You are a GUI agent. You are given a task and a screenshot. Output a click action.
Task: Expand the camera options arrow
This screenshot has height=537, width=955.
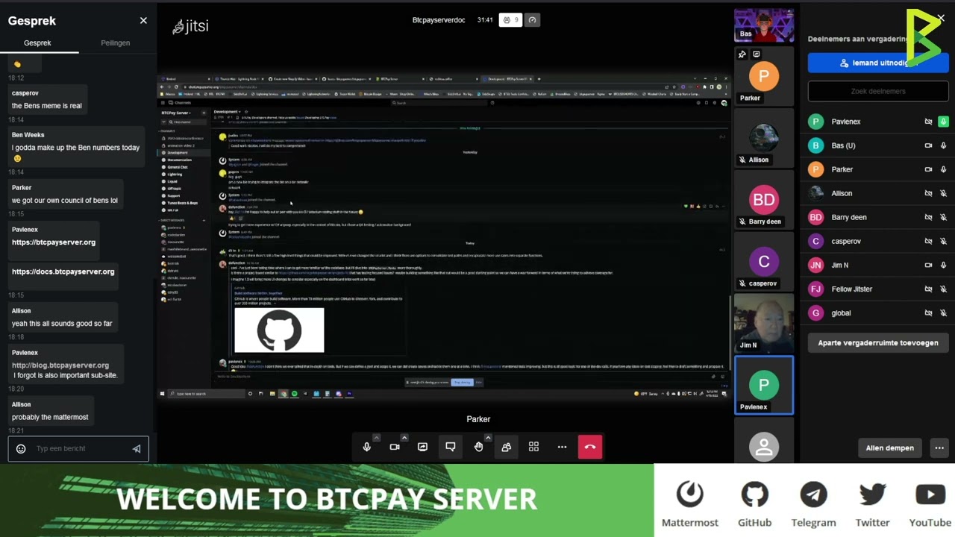404,438
